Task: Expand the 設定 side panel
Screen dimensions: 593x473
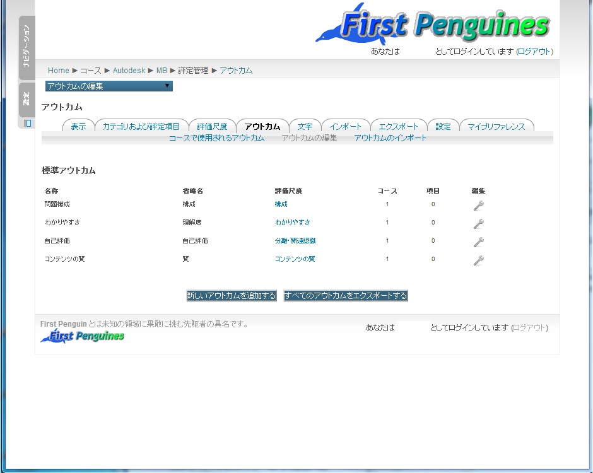Action: coord(27,99)
